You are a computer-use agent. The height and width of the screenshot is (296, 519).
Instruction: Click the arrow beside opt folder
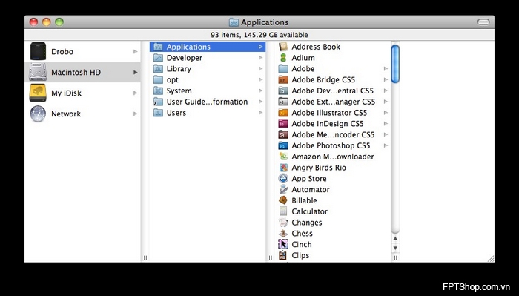pyautogui.click(x=260, y=79)
